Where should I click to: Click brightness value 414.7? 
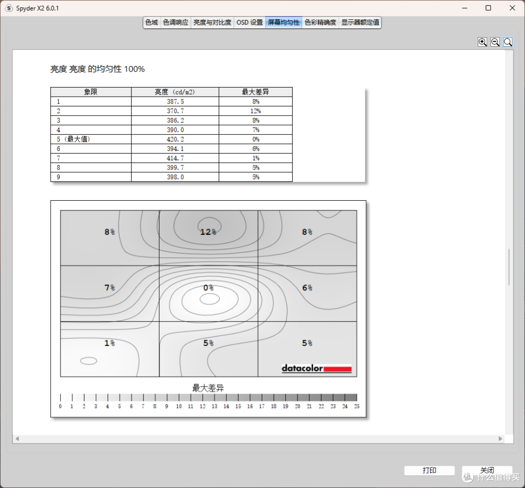[175, 158]
